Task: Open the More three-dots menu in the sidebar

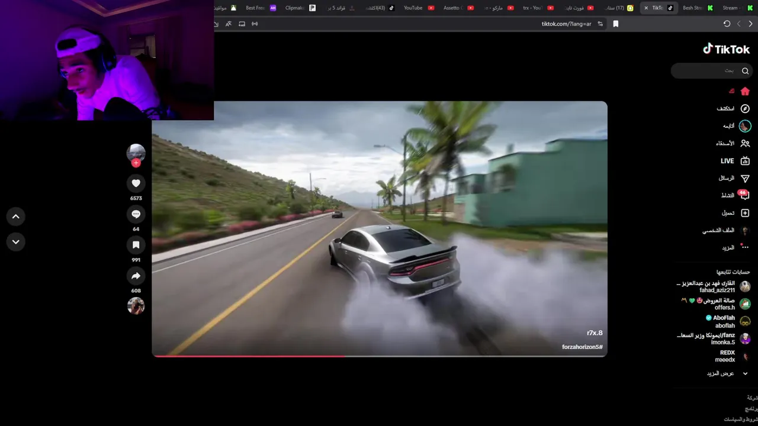Action: [745, 247]
